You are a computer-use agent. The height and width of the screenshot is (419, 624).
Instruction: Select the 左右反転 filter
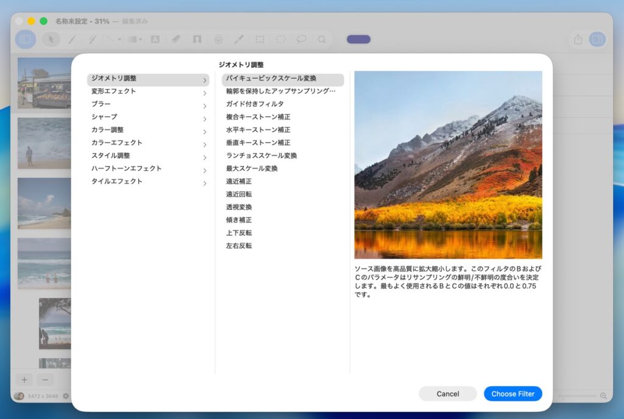click(239, 246)
